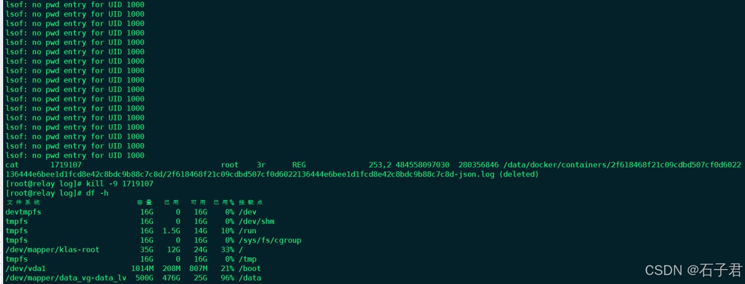Click the devtmpfs filesystem name

point(24,212)
